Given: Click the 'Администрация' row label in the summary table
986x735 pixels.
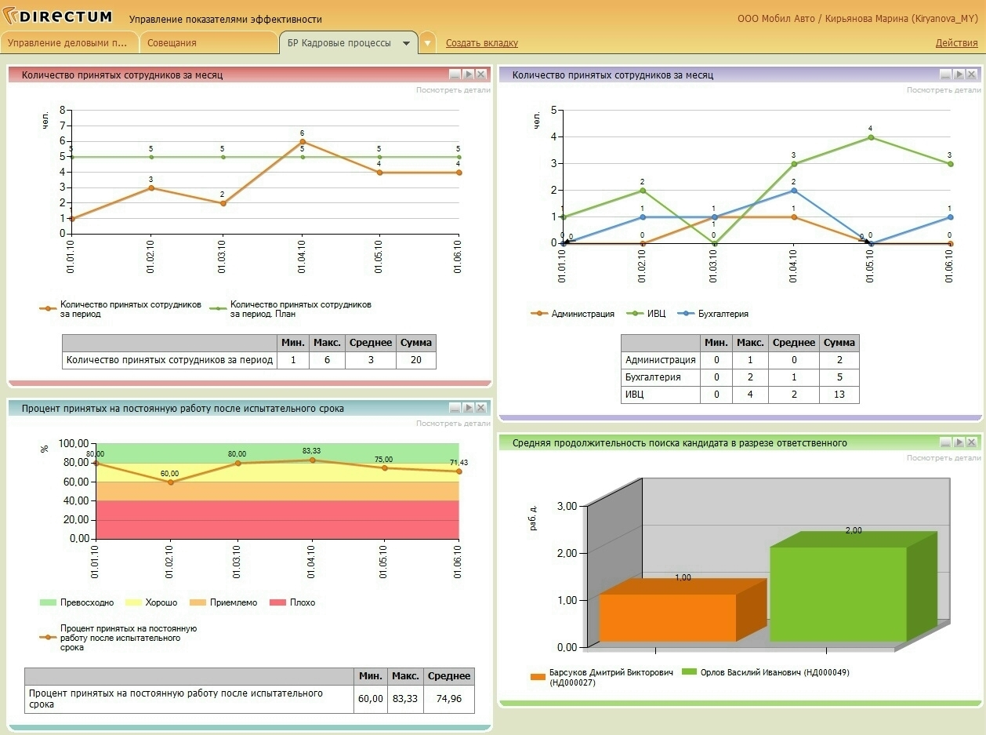Looking at the screenshot, I should [661, 360].
